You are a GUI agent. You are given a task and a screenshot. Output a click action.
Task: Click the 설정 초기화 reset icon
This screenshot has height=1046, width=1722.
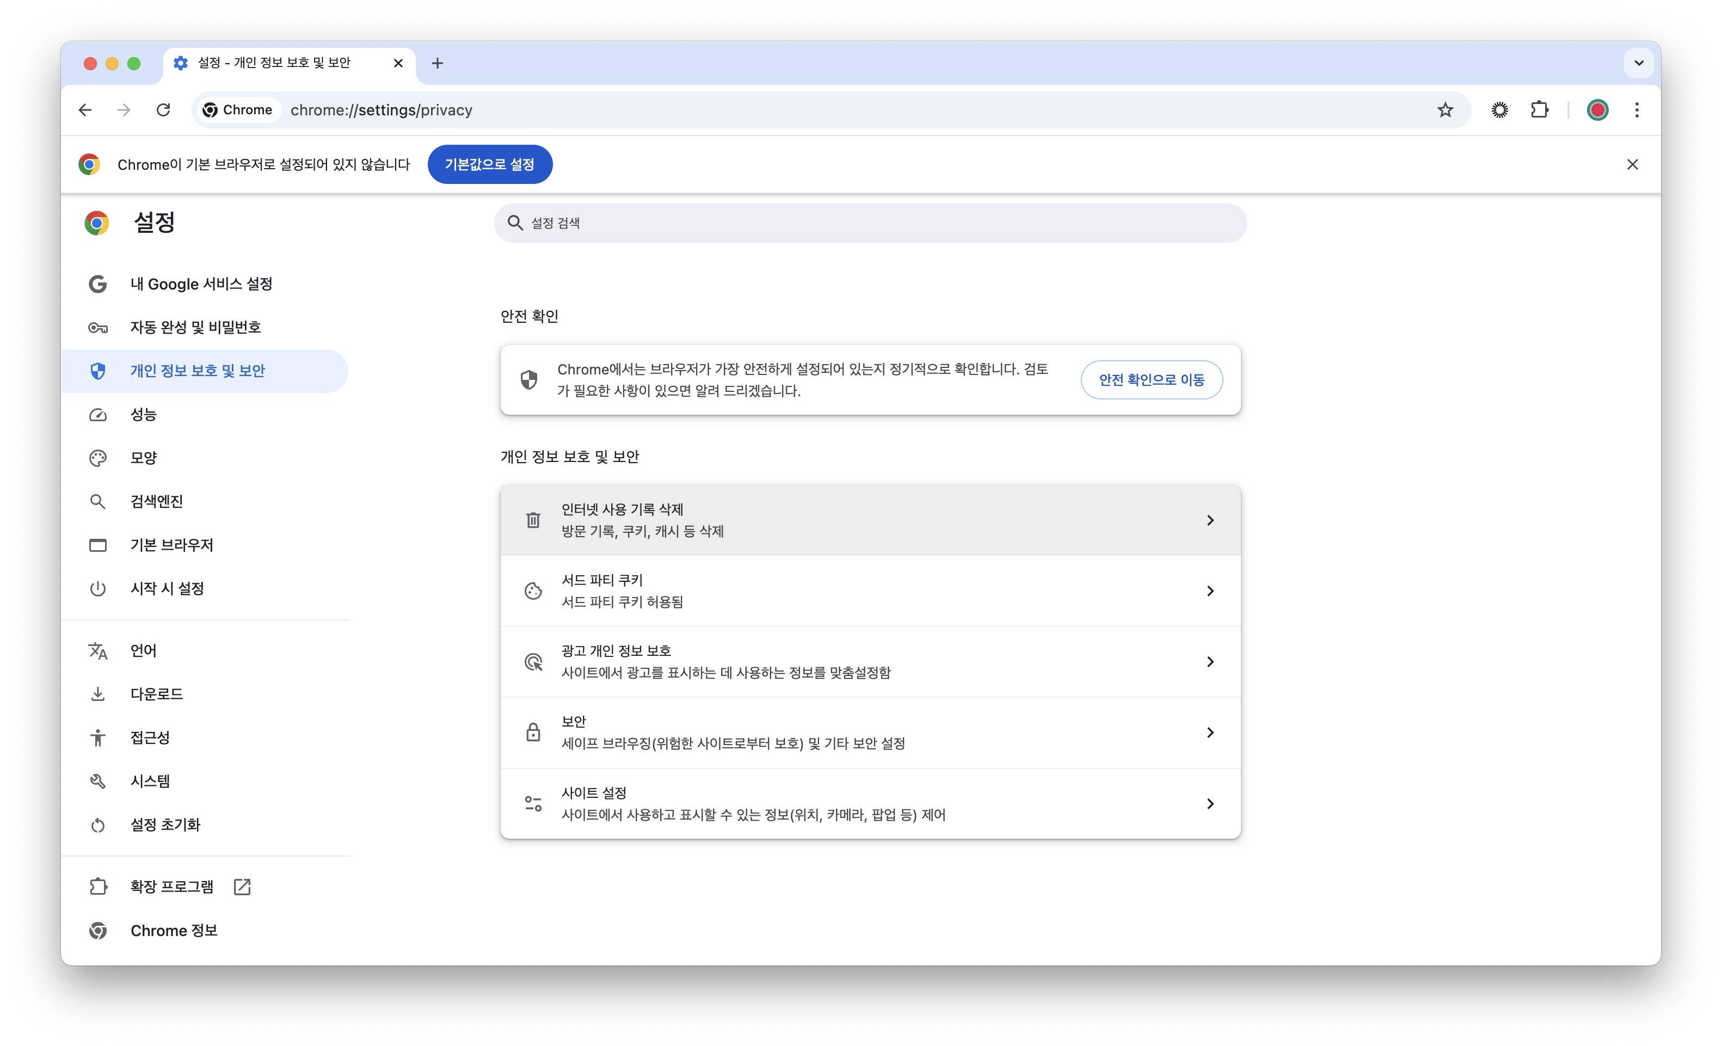coord(98,825)
